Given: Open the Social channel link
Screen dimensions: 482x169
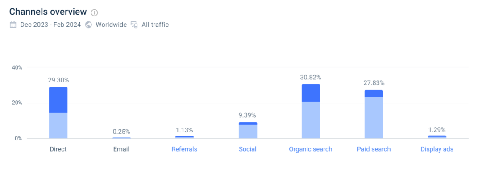Looking at the screenshot, I should (x=247, y=149).
